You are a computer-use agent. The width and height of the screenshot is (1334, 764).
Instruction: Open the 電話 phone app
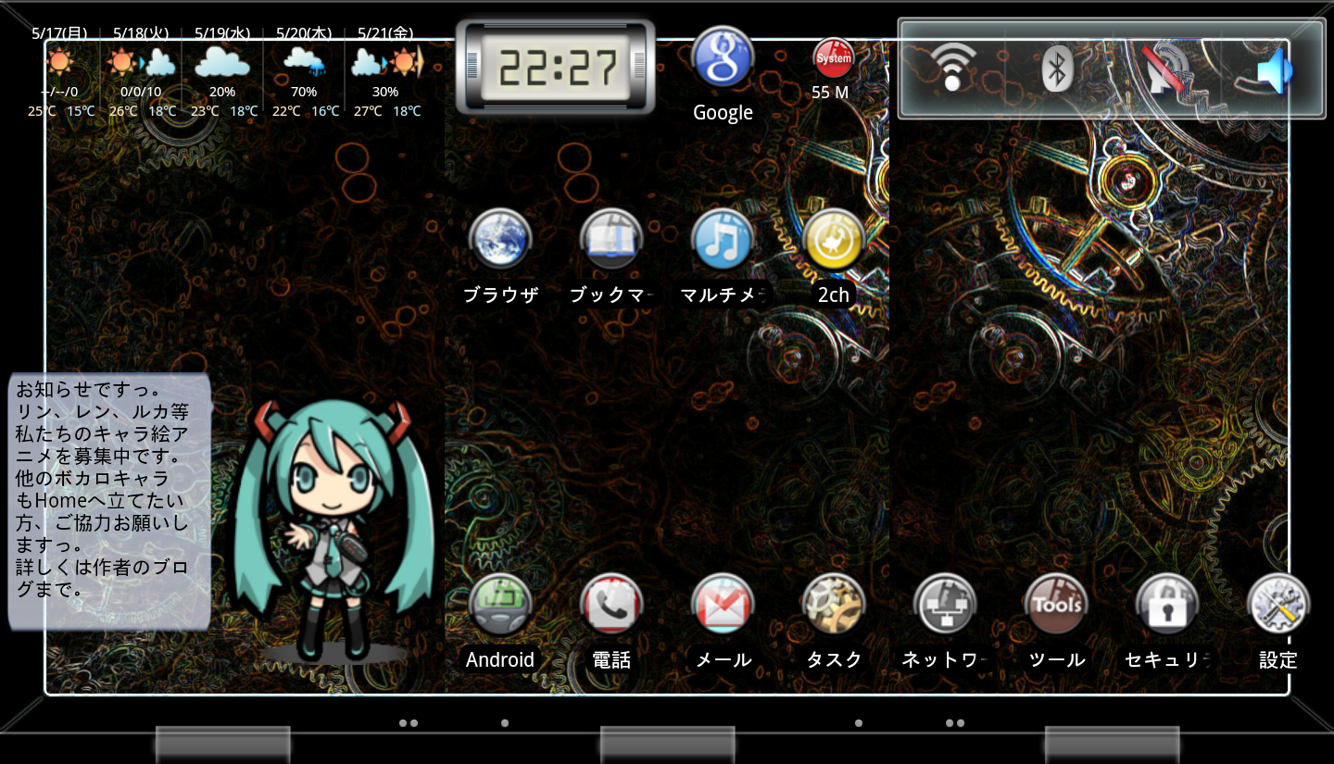pyautogui.click(x=611, y=605)
